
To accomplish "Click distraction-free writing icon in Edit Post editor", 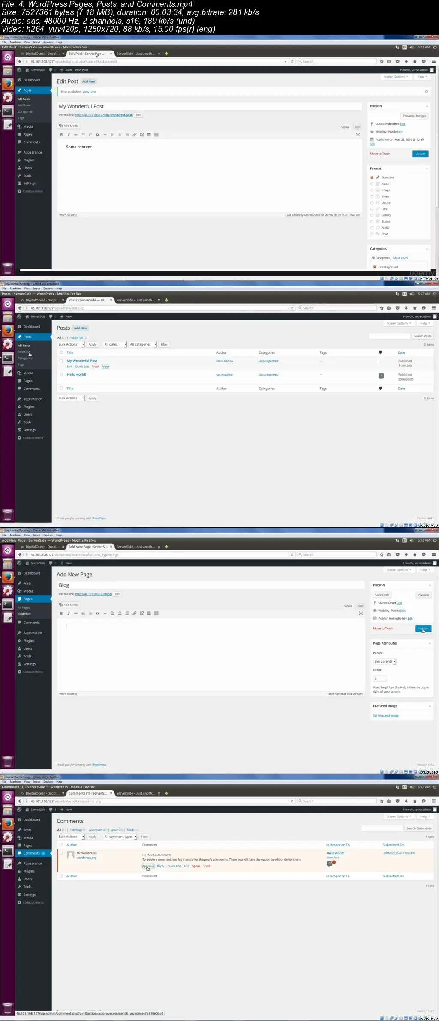I will click(x=358, y=135).
